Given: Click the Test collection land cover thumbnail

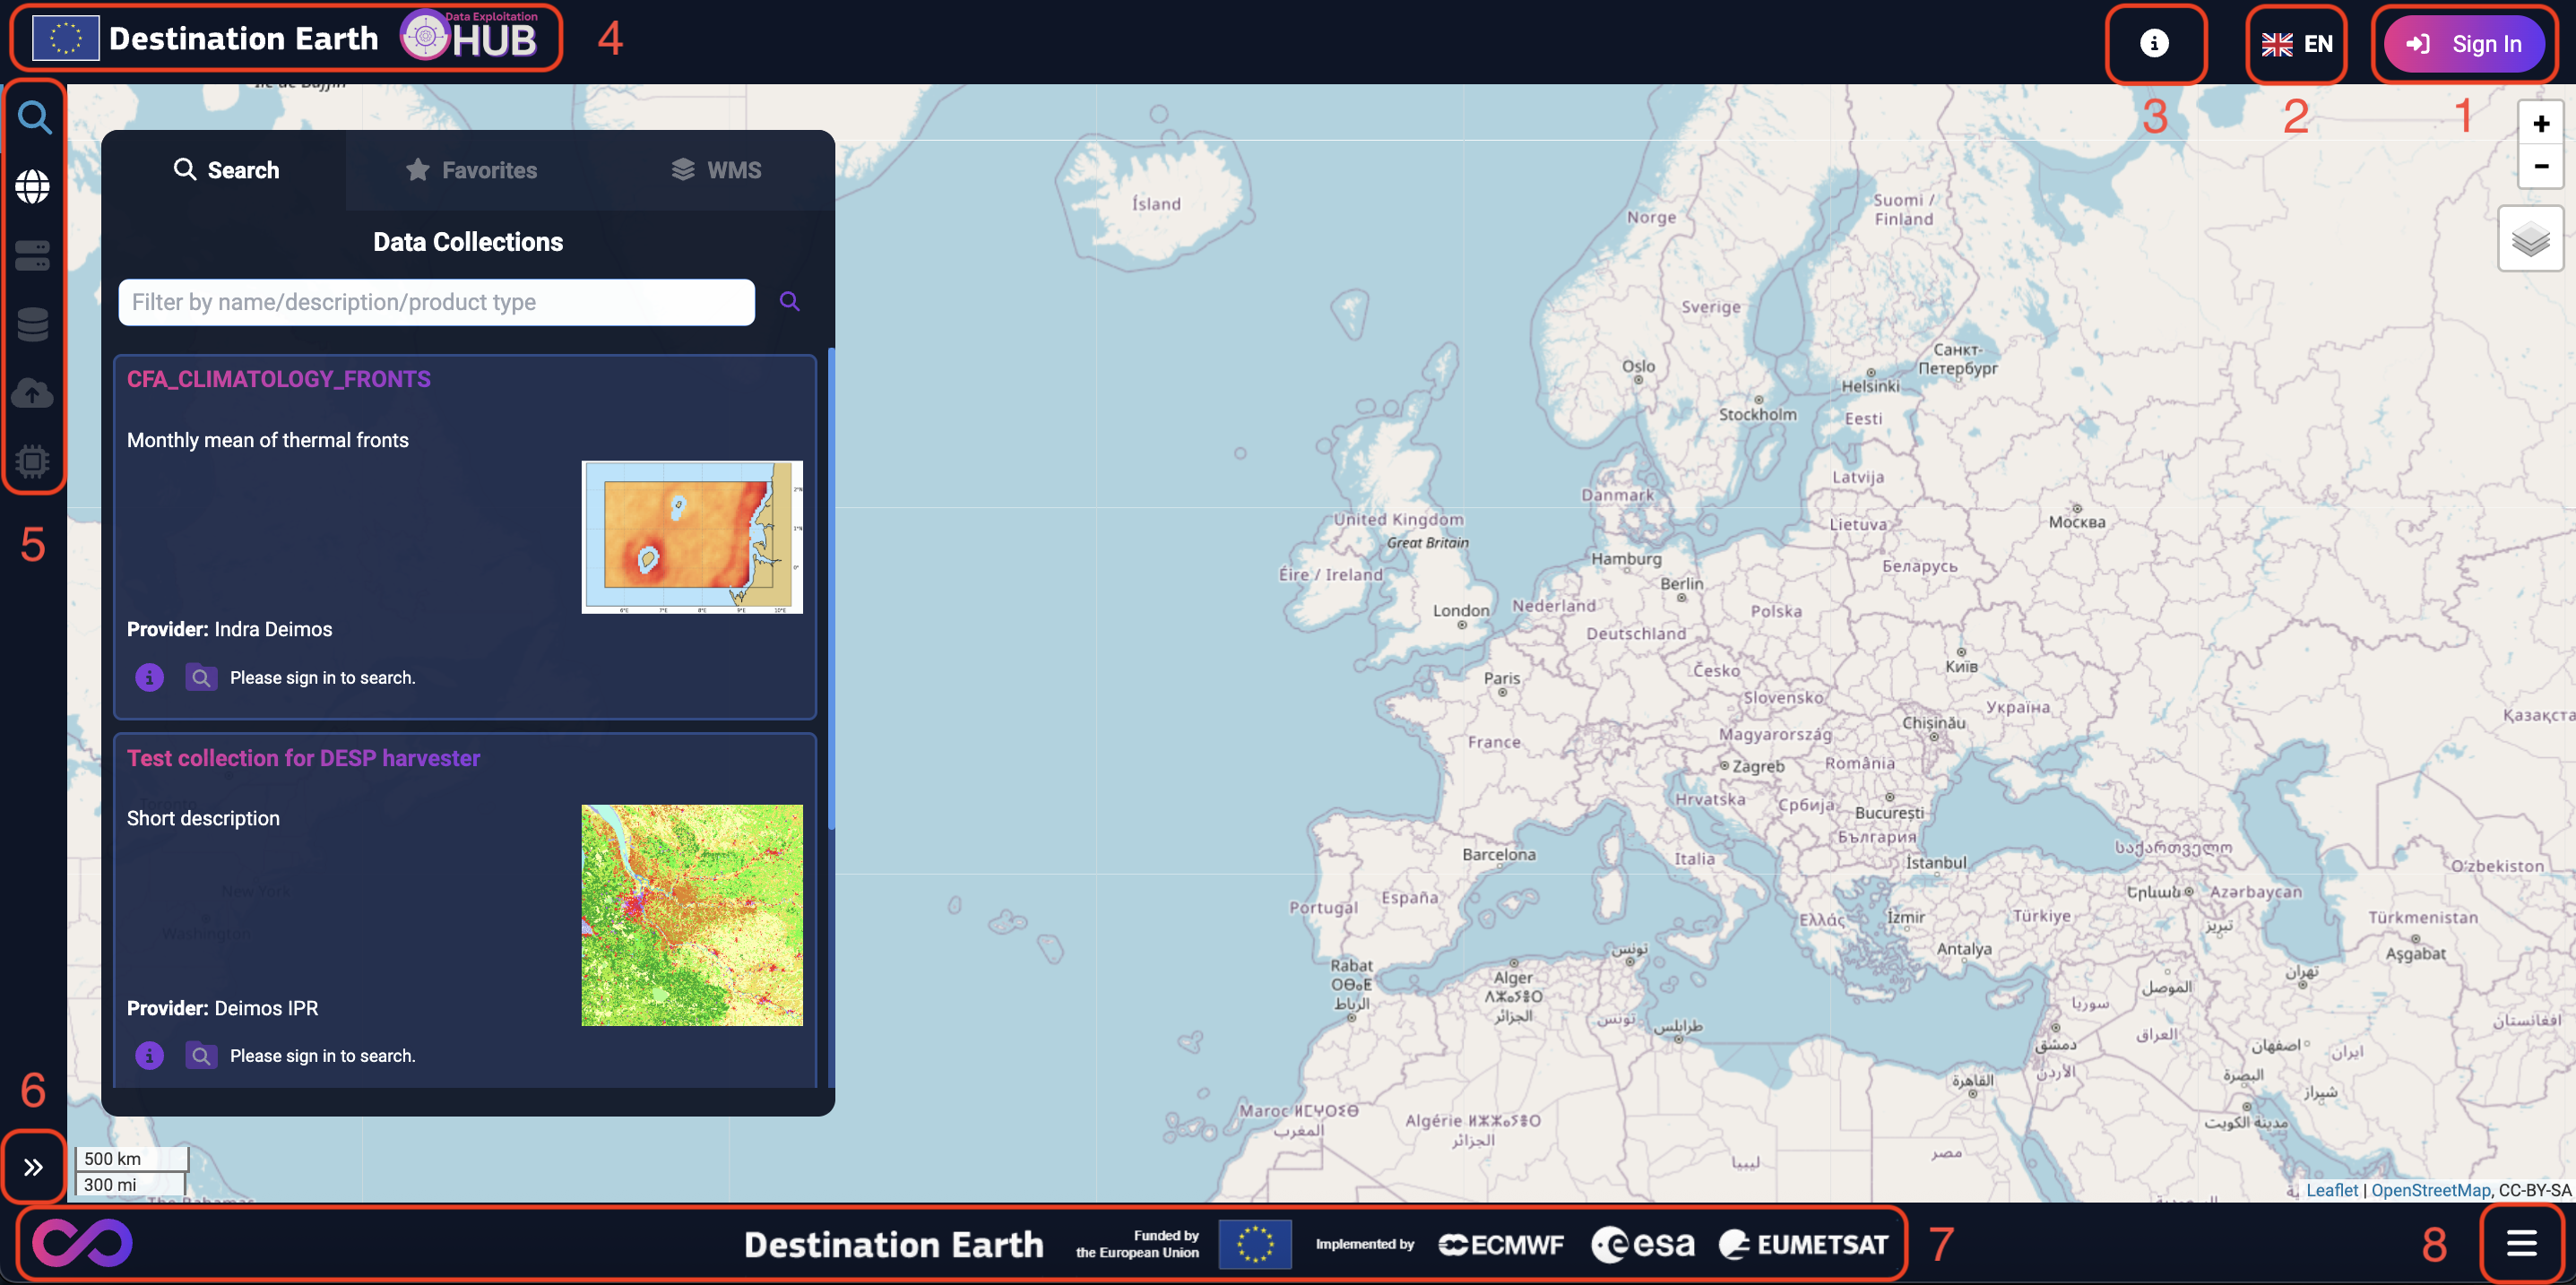Looking at the screenshot, I should click(692, 915).
